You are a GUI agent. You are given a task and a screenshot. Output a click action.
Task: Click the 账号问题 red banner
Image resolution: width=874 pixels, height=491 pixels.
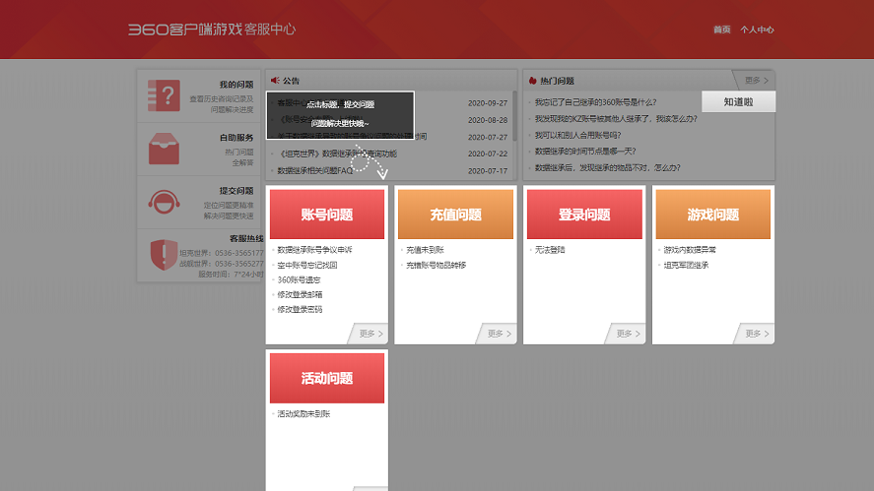327,215
